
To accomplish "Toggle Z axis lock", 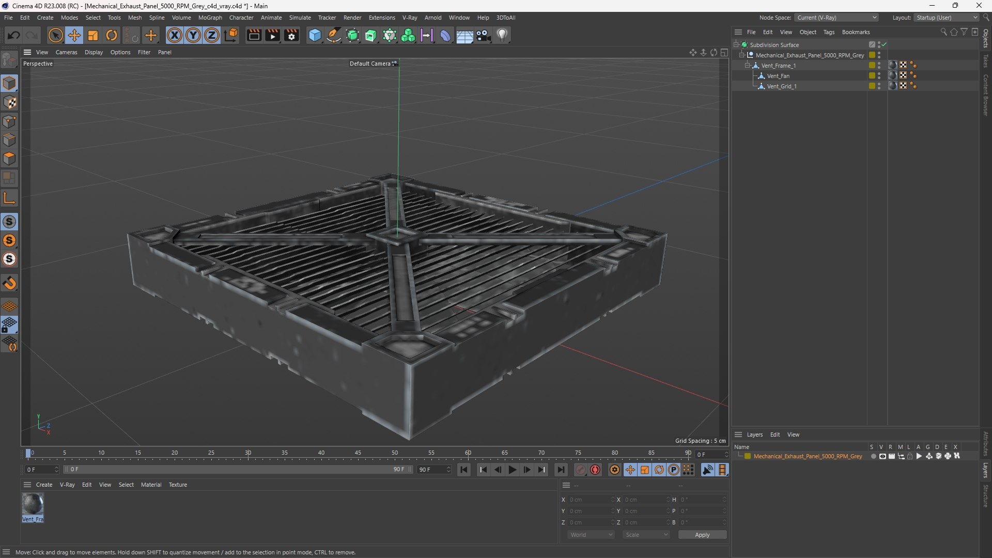I will (212, 35).
